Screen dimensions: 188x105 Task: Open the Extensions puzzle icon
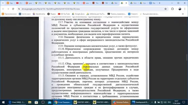click(x=172, y=9)
